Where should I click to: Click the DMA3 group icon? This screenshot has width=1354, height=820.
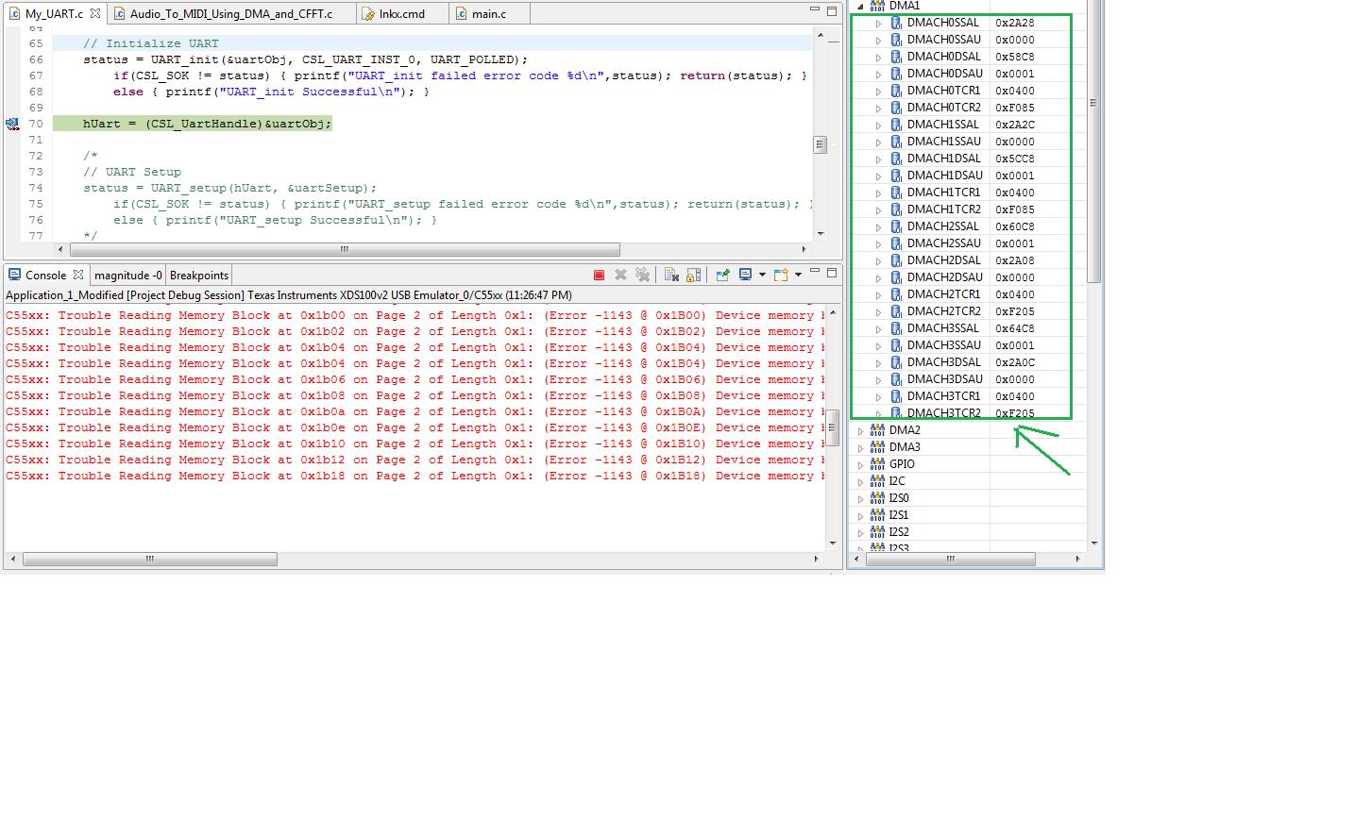[x=877, y=447]
